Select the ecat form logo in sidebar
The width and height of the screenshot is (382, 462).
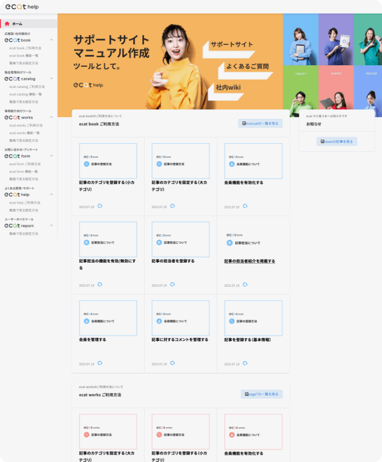[17, 156]
